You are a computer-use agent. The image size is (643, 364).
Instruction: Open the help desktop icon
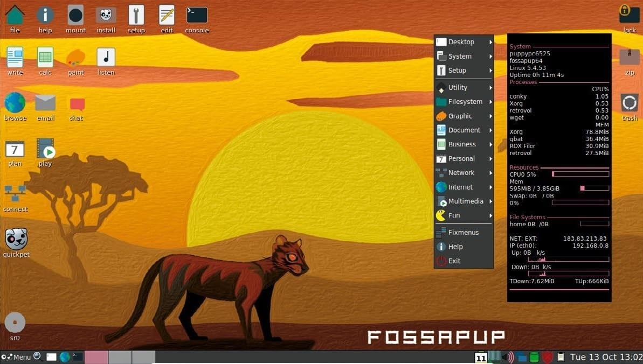(x=45, y=16)
